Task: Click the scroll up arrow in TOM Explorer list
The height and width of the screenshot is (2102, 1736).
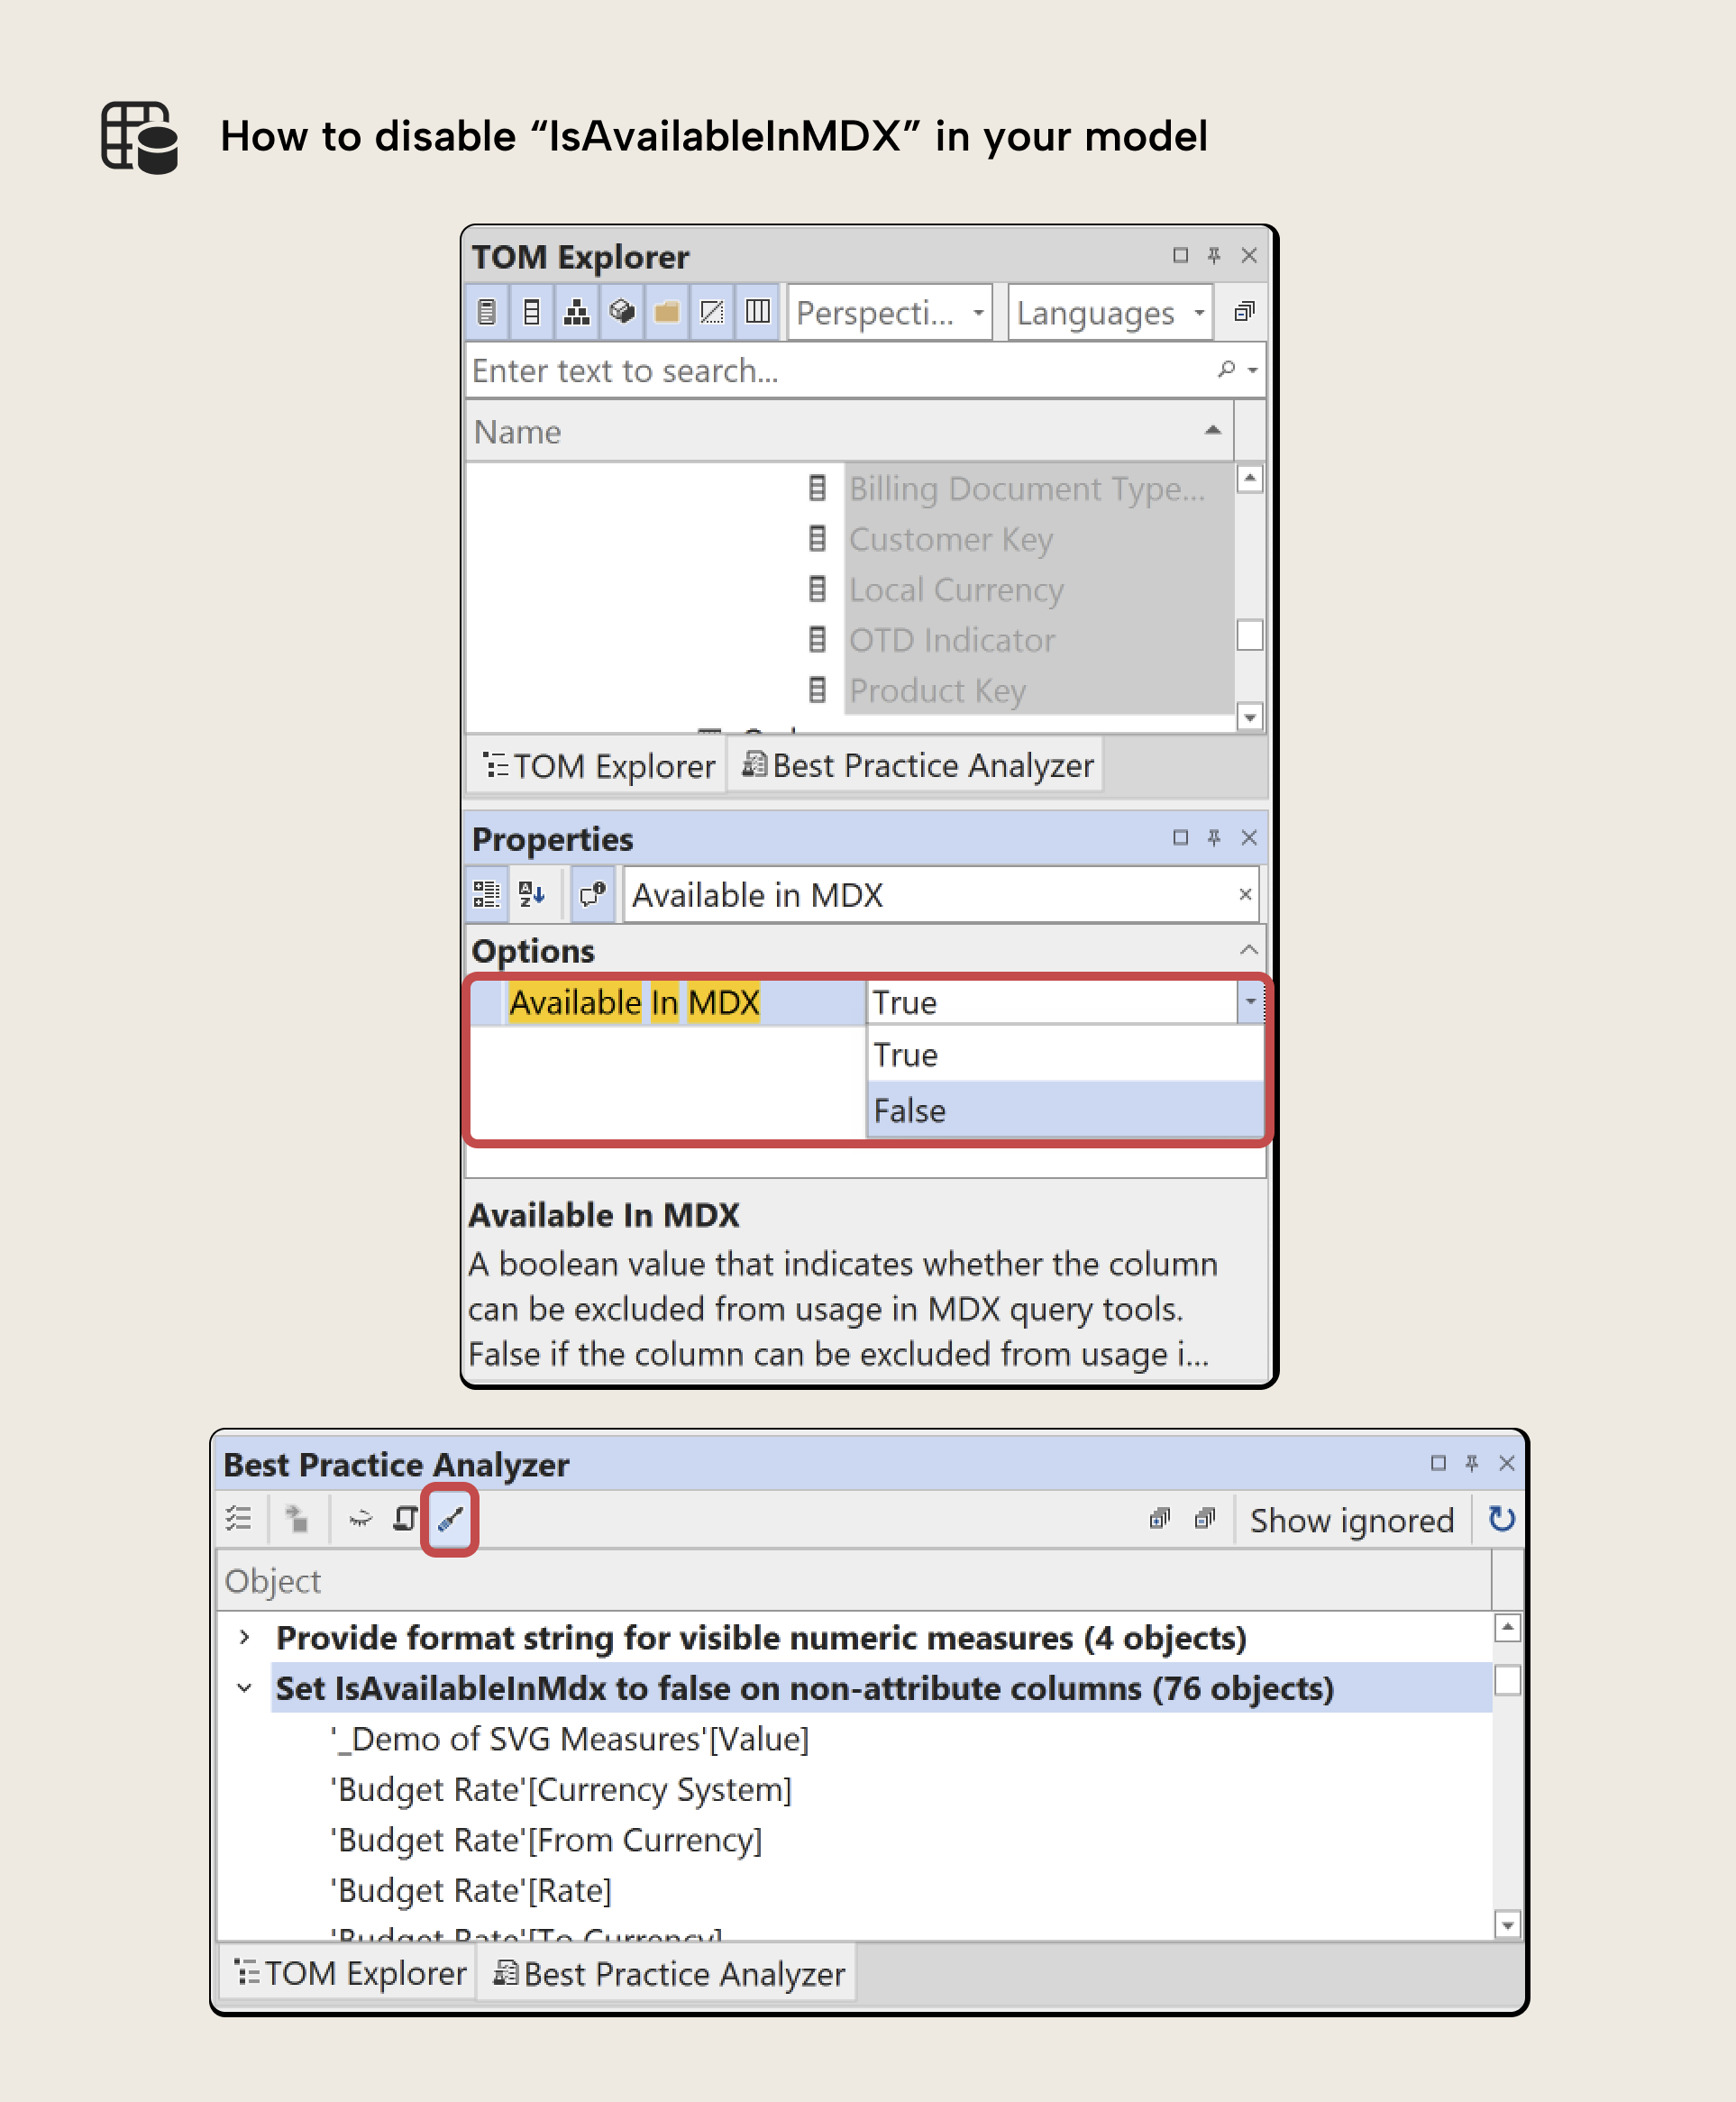Action: (1250, 479)
